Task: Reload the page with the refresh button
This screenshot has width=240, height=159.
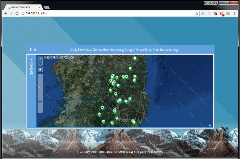Action: click(x=17, y=14)
